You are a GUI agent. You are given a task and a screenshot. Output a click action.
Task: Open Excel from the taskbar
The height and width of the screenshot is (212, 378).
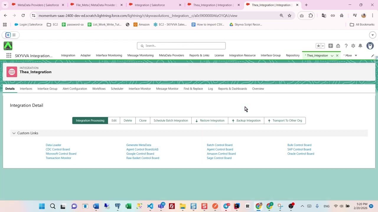[128, 206]
